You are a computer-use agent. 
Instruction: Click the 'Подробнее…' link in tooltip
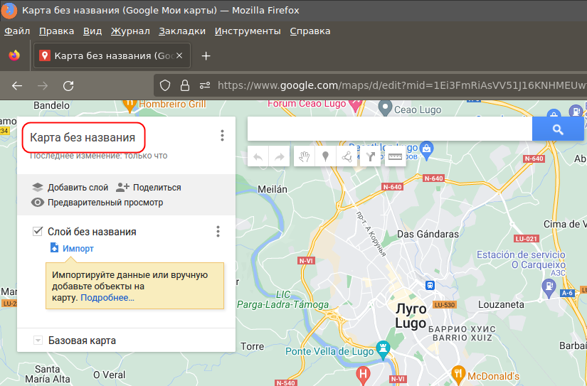[107, 298]
